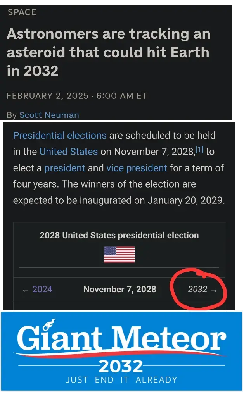The height and width of the screenshot is (393, 244).
Task: Select the "November 7, 2028" infobox date
Action: coord(120,289)
